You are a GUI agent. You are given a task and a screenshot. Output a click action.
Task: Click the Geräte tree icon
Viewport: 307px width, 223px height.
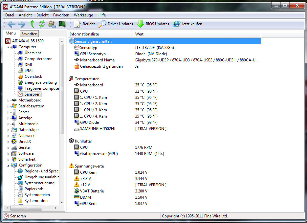click(x=14, y=147)
